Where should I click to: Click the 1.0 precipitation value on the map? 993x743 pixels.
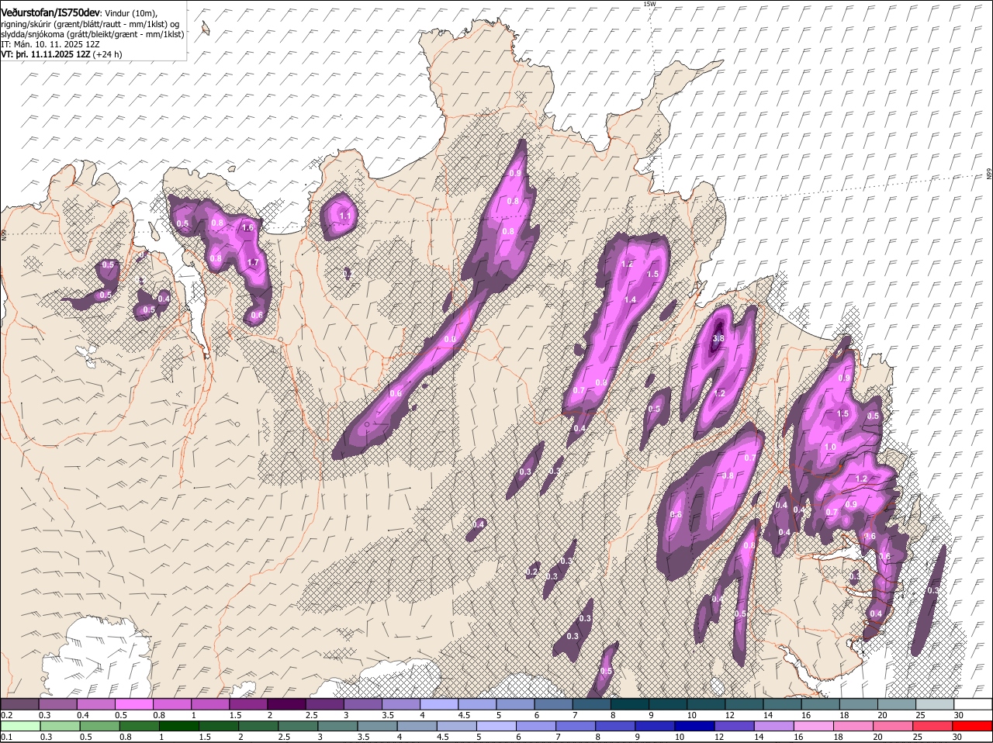coord(830,448)
